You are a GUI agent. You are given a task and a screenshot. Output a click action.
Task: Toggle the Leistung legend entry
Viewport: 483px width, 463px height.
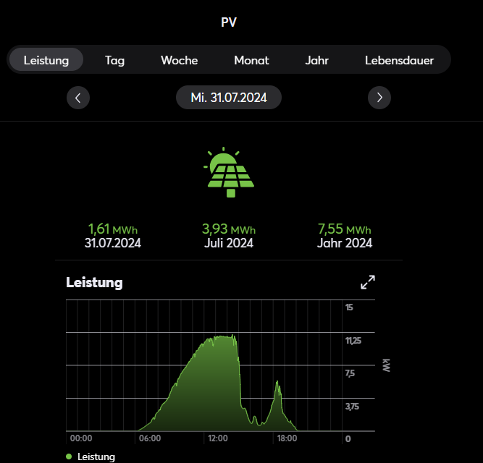[91, 456]
